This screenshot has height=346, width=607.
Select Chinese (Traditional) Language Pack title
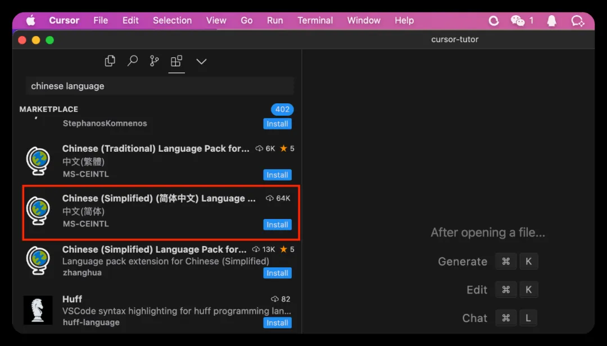pyautogui.click(x=156, y=149)
